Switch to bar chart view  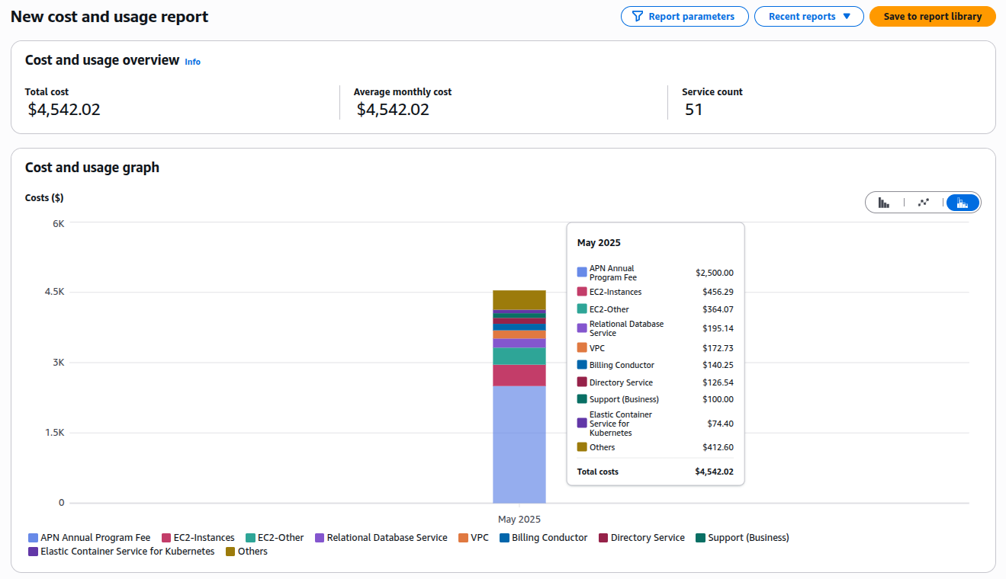884,203
